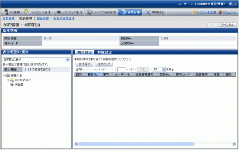Click the パスワード変更 link
The image size is (239, 150).
pos(206,12)
